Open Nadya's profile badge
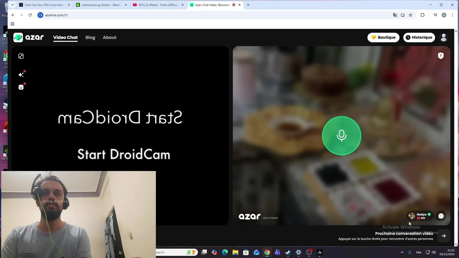The image size is (459, 258). (x=420, y=216)
